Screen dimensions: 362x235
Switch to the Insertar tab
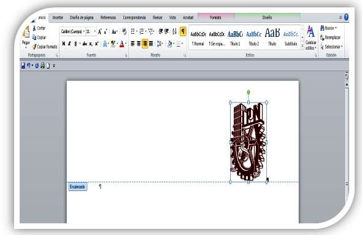(x=58, y=18)
